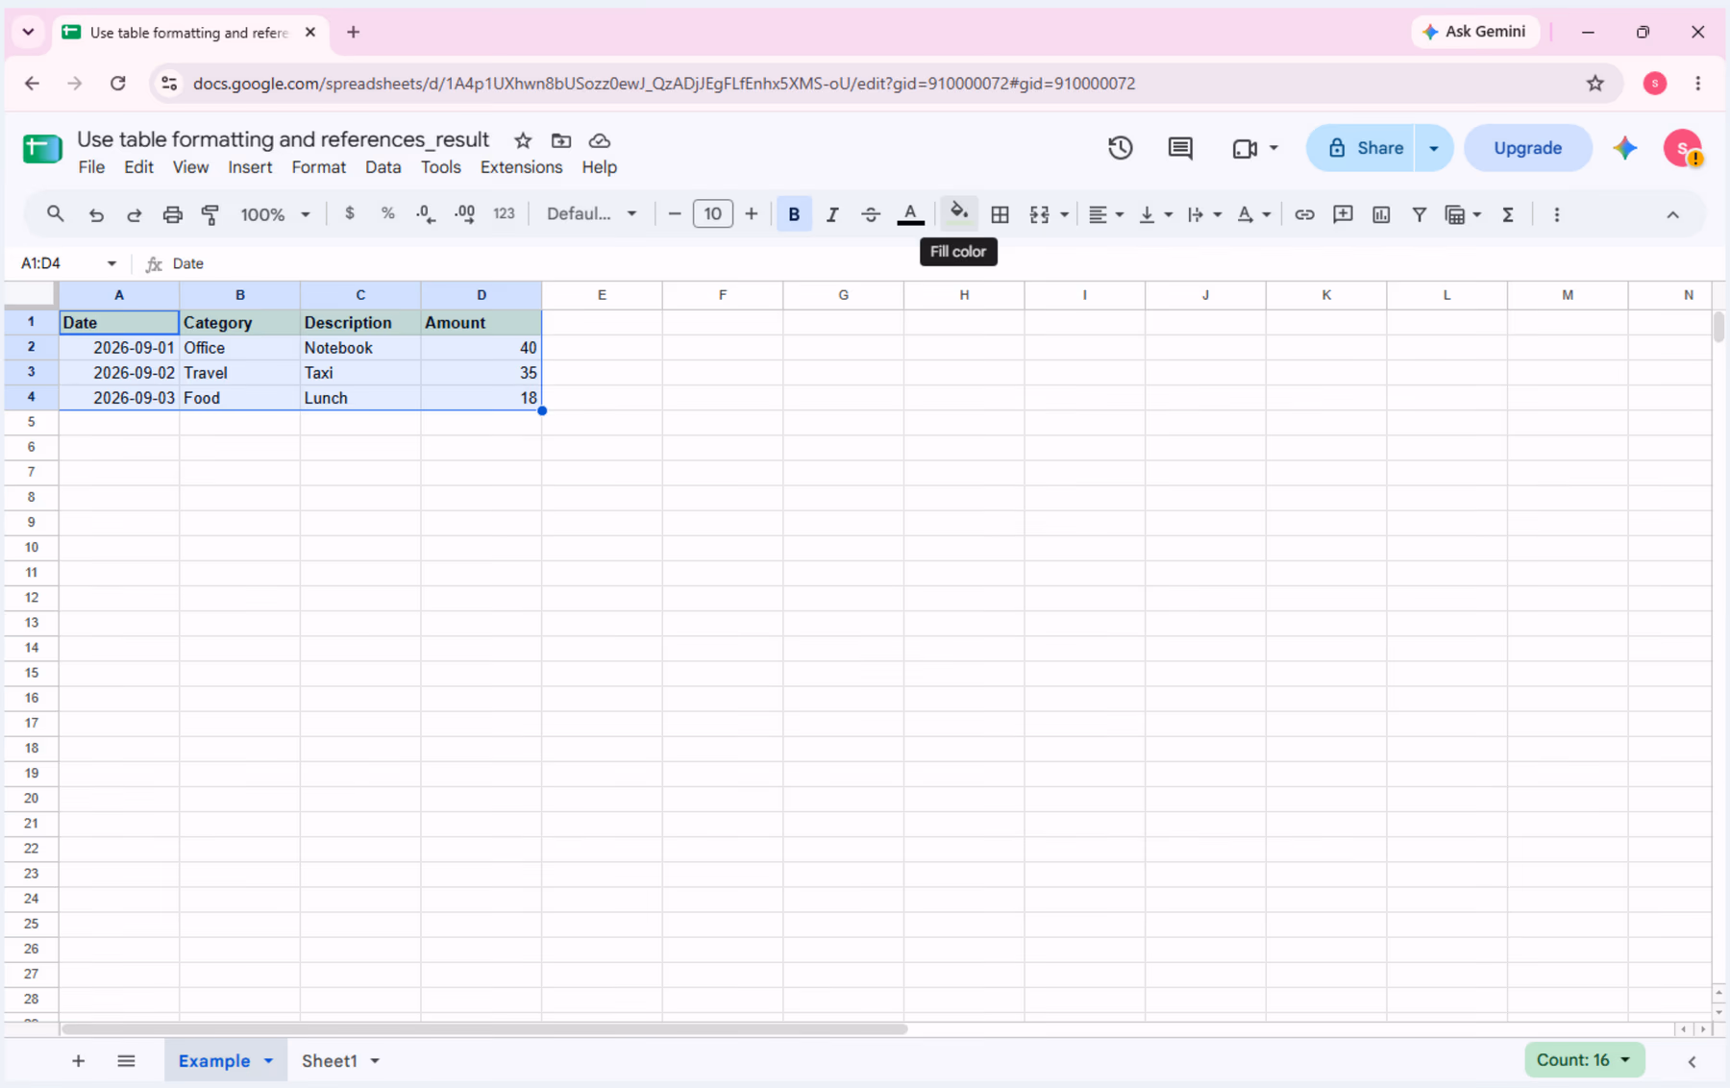This screenshot has width=1730, height=1088.
Task: Open the Count: 16 summary dropdown
Action: click(1583, 1059)
